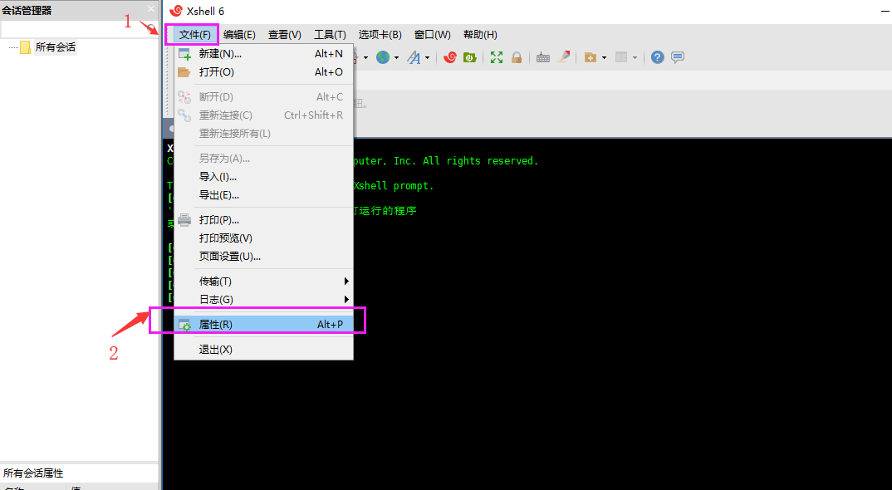The height and width of the screenshot is (490, 892).
Task: Open the 文件(F) menu
Action: click(194, 35)
